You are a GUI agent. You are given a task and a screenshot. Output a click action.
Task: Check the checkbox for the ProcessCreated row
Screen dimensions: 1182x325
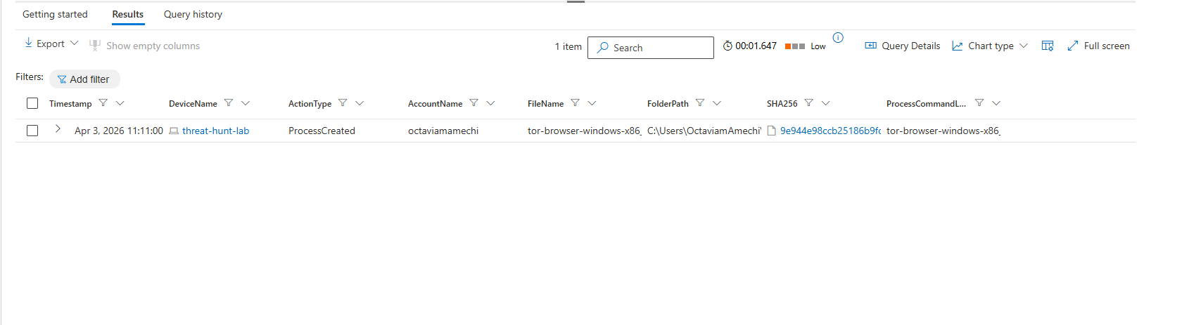click(x=32, y=131)
